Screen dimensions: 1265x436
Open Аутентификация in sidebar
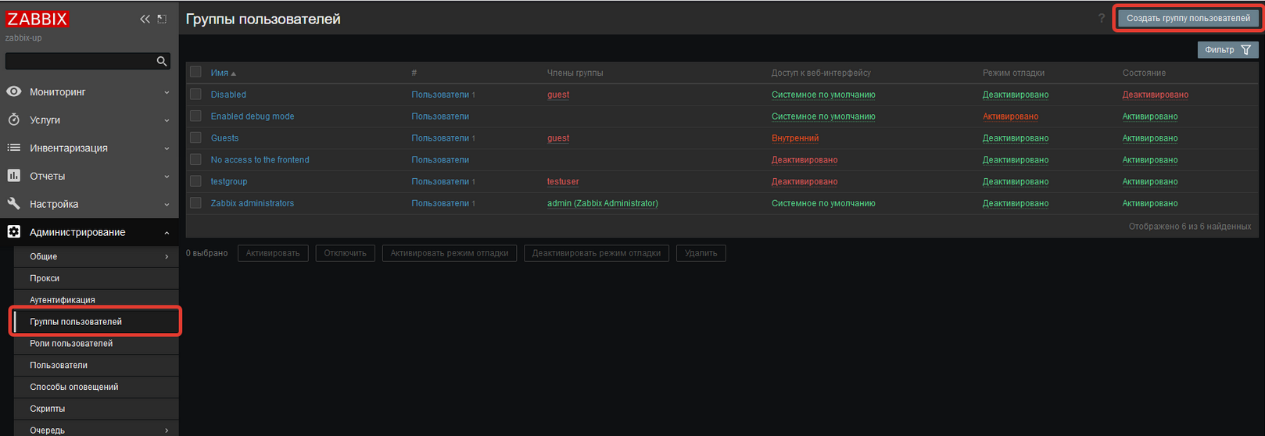coord(63,300)
